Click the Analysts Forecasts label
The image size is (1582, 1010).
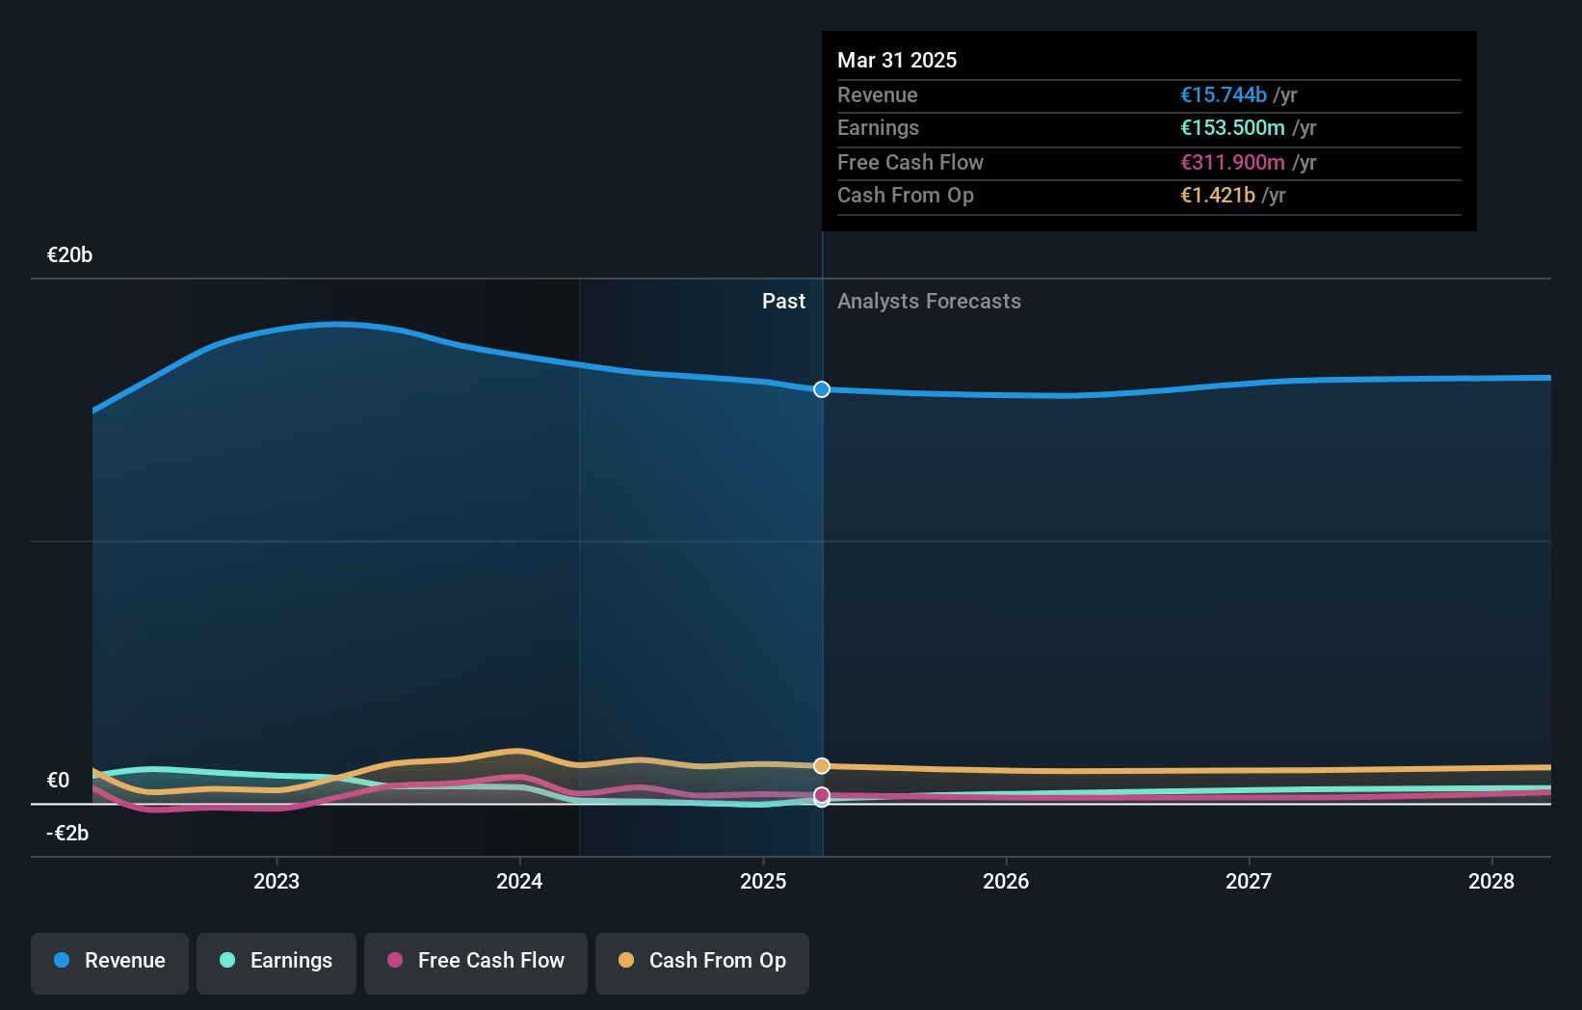929,302
